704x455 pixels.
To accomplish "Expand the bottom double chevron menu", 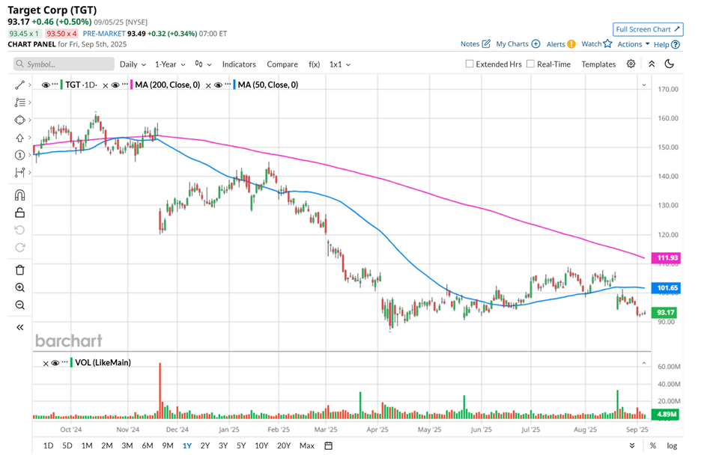I will (631, 445).
